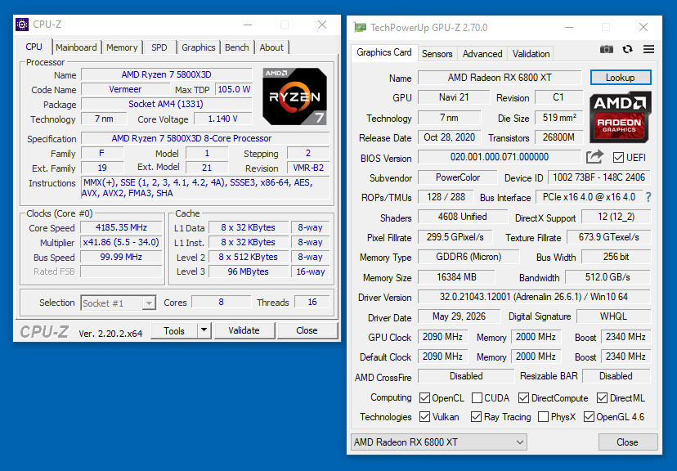The width and height of the screenshot is (677, 471).
Task: Click the Close button in CPU-Z
Action: point(307,330)
